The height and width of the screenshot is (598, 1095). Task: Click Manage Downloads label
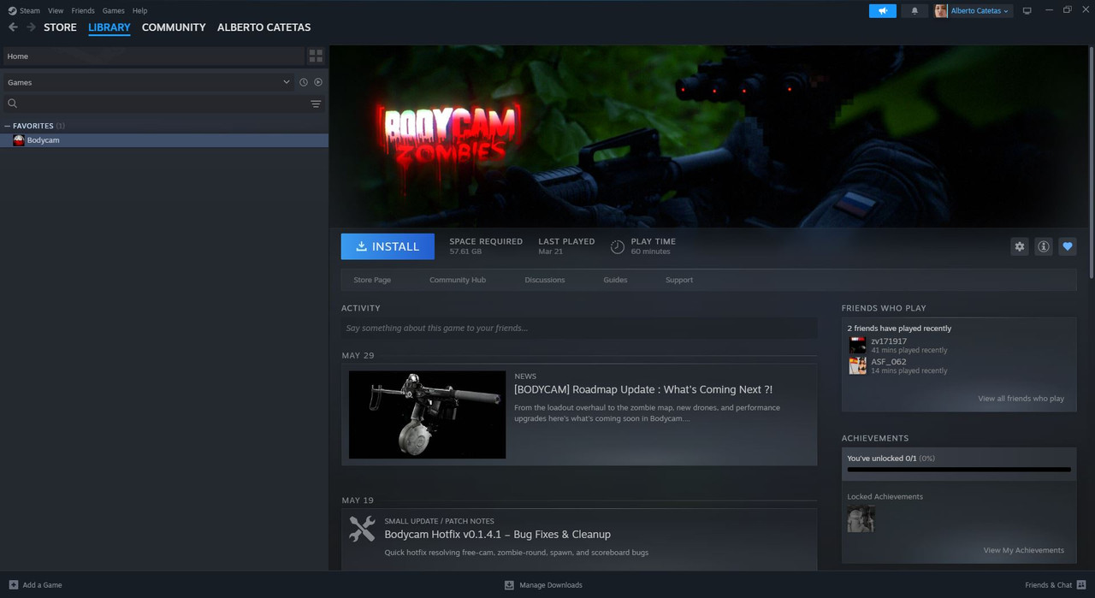(550, 585)
